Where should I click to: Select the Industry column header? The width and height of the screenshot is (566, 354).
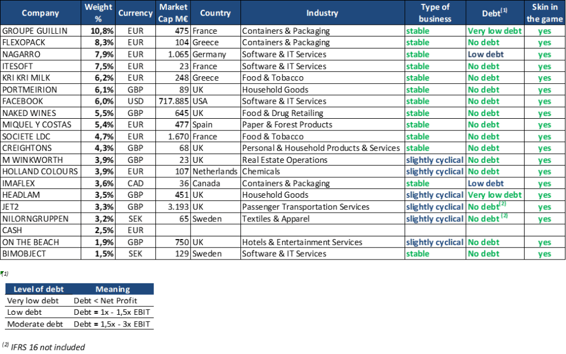click(x=322, y=13)
